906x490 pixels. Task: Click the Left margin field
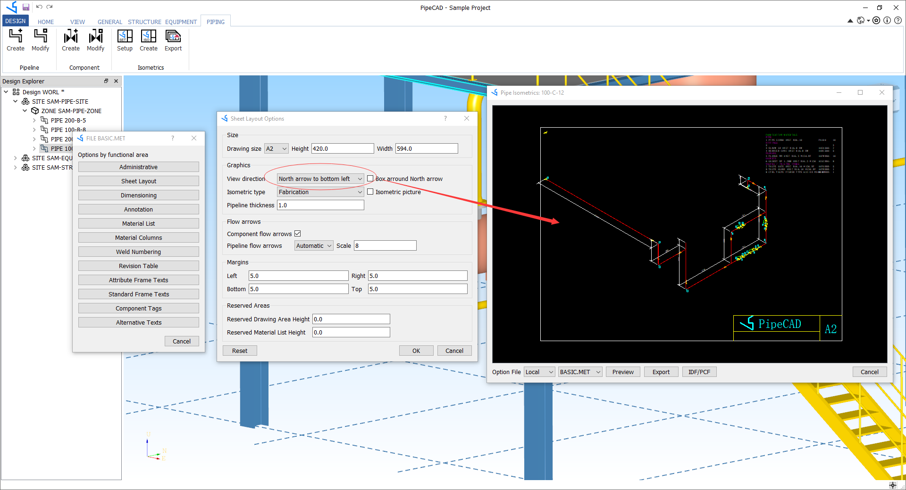coord(298,276)
